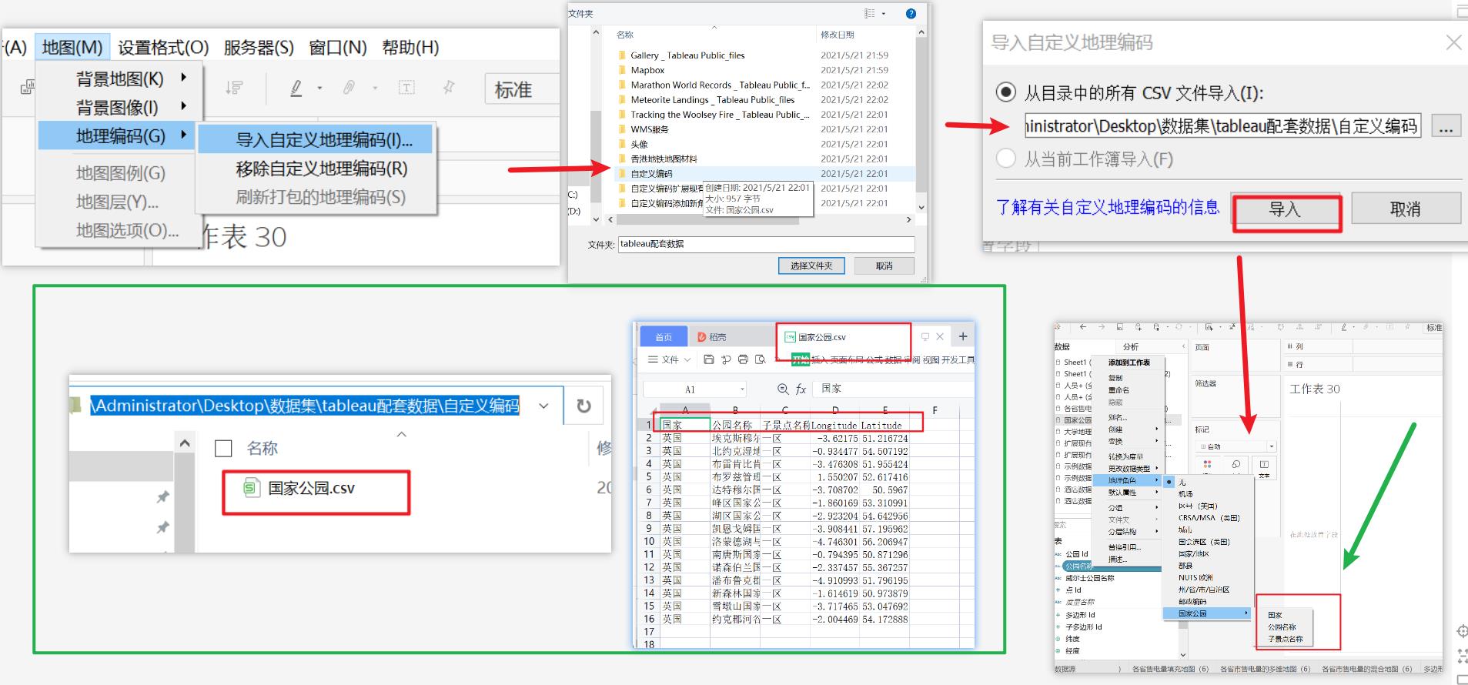Click the Explorer refresh icon
Image resolution: width=1468 pixels, height=685 pixels.
pos(584,406)
